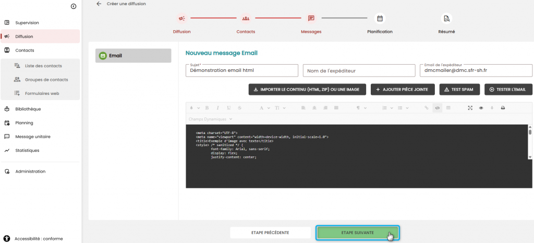534x243 pixels.
Task: Click the Nom de l'expéditeur field
Action: point(359,70)
